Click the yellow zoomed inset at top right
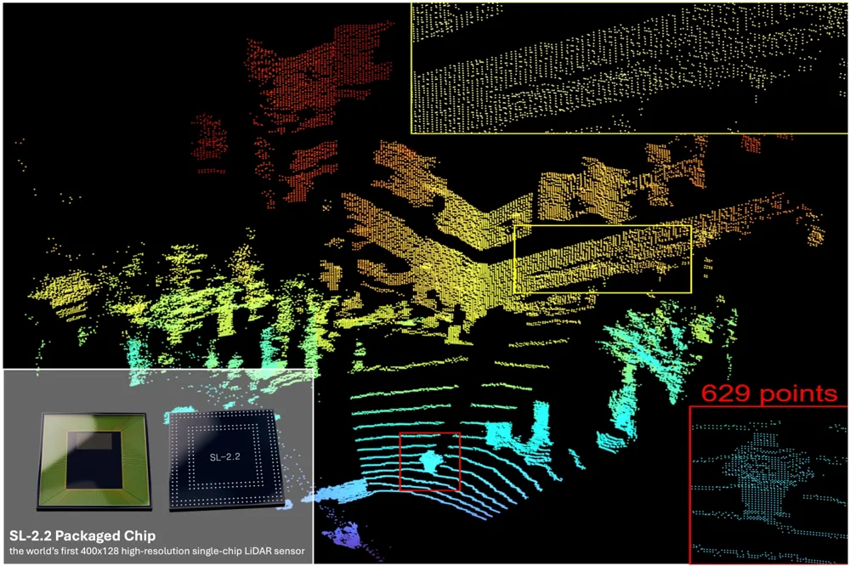 [629, 68]
